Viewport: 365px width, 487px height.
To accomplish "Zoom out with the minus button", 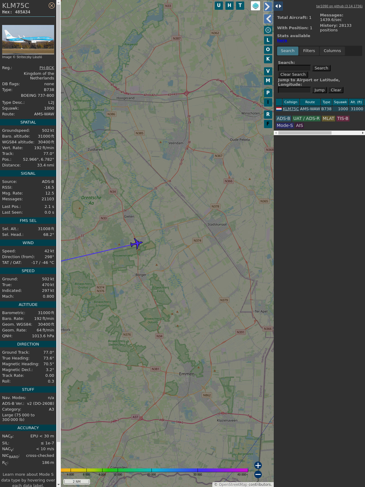I will [258, 475].
